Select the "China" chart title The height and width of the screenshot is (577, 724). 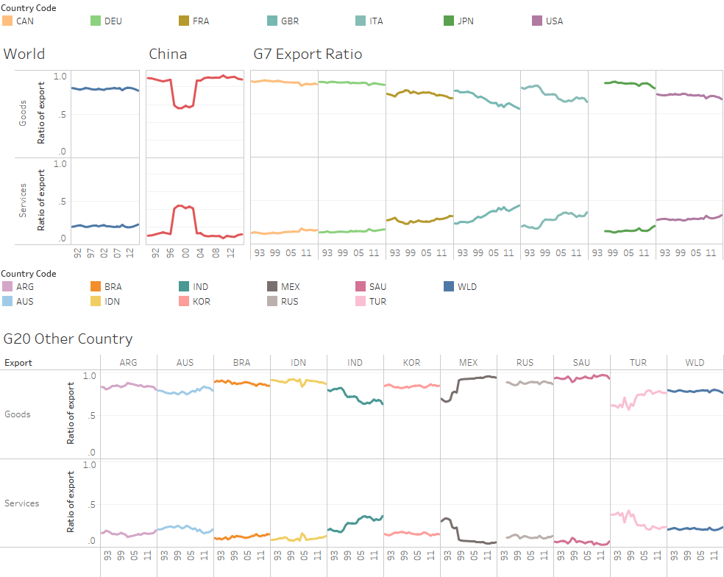click(168, 54)
